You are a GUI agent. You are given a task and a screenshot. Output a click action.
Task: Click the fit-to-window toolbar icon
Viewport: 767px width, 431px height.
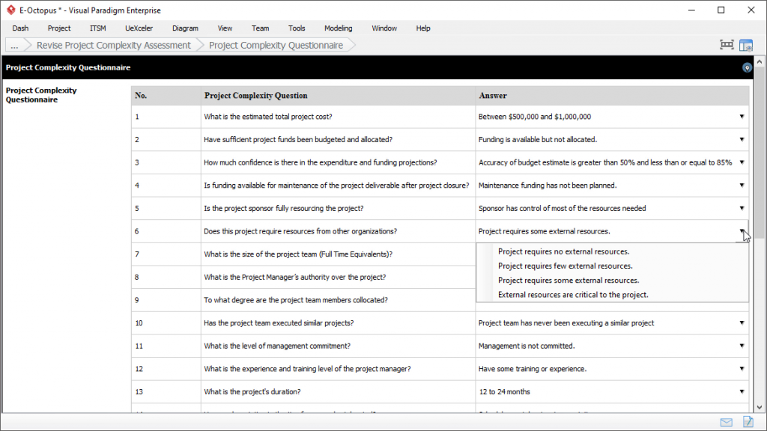pyautogui.click(x=726, y=45)
